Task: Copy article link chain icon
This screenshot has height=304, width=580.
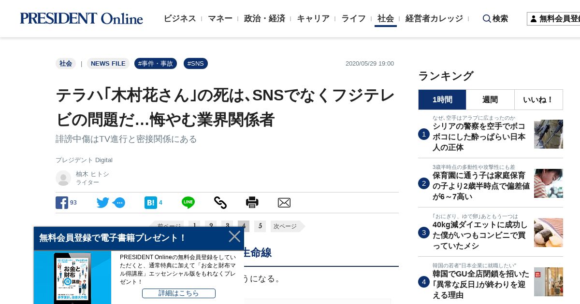Action: [x=220, y=203]
